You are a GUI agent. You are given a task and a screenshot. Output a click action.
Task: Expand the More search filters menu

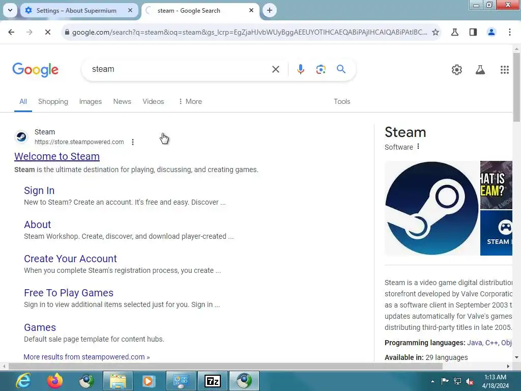point(190,101)
